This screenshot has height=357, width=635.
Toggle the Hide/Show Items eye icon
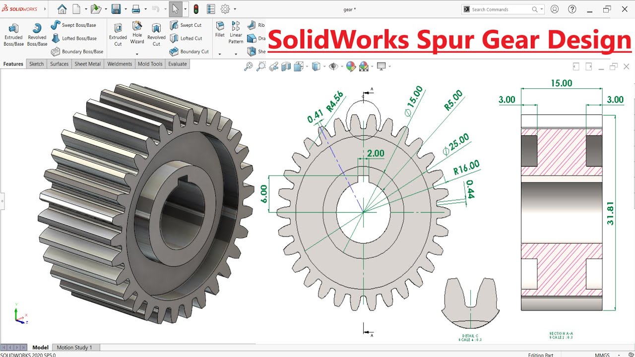333,66
